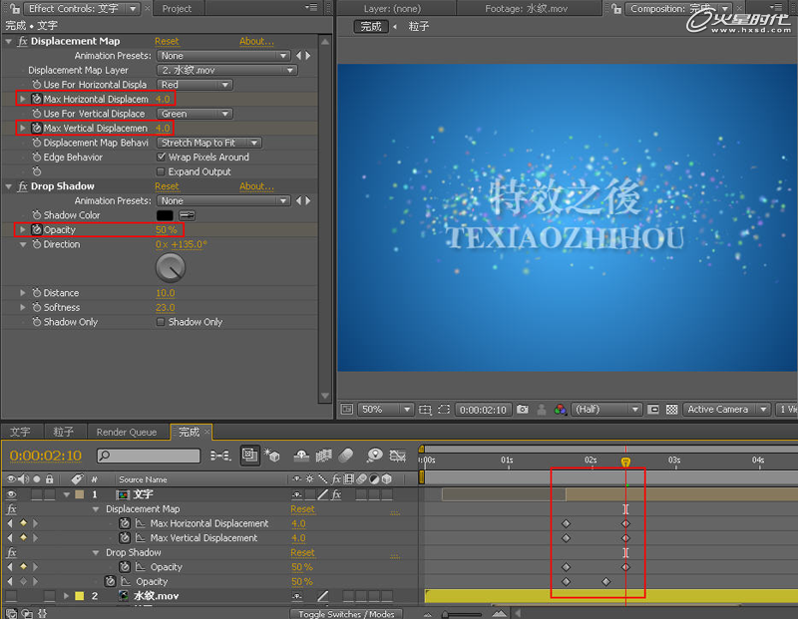Check the Shadow Only checkbox

pos(161,322)
